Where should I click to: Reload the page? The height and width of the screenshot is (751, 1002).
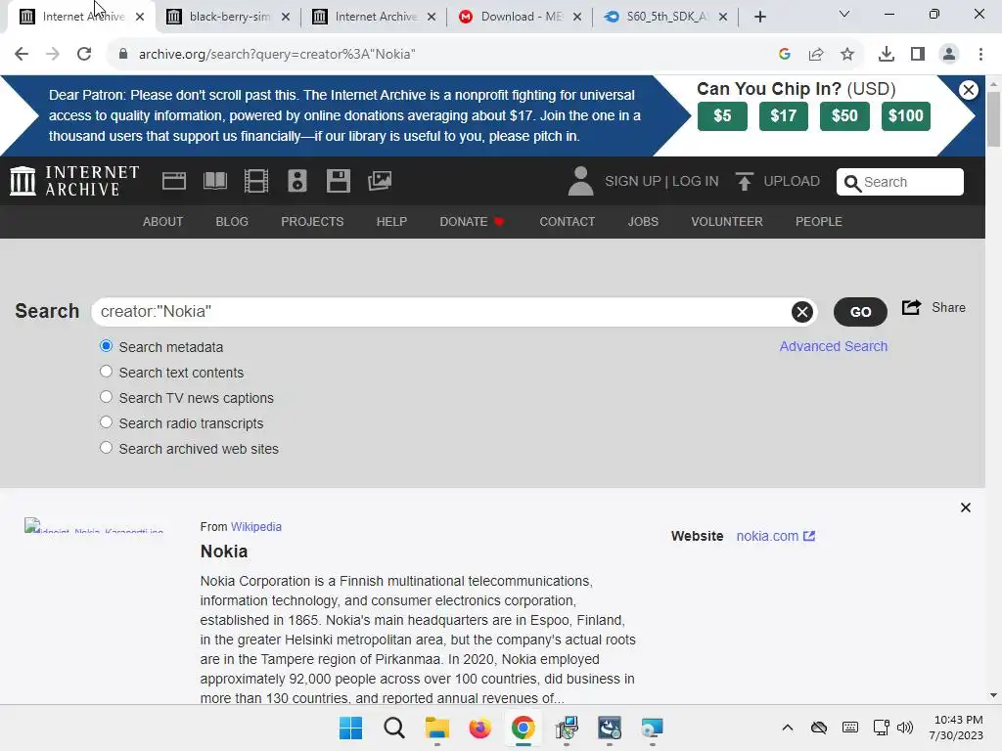point(84,55)
